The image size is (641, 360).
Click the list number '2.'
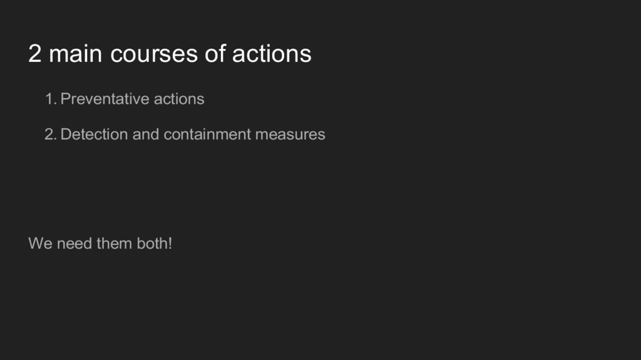tap(50, 134)
